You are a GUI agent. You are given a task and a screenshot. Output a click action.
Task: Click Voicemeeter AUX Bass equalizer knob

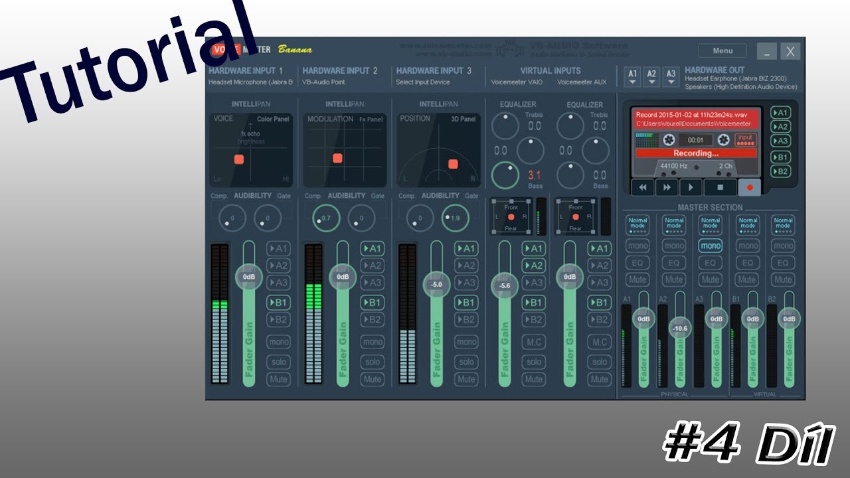click(570, 175)
